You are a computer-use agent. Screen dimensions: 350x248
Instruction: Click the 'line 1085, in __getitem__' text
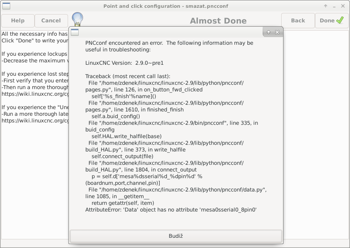117,197
